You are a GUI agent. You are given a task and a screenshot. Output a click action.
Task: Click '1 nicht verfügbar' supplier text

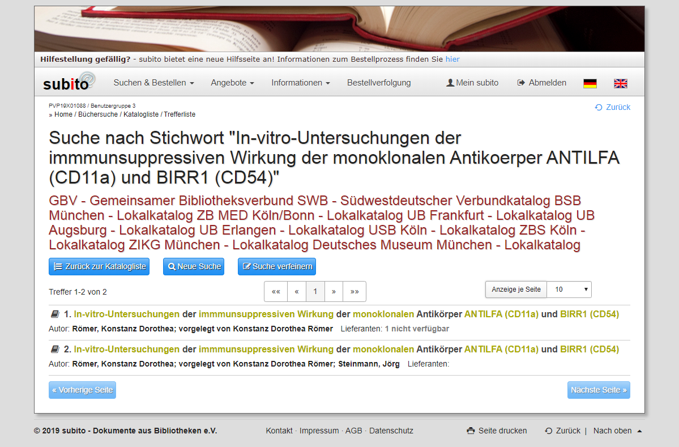click(417, 329)
